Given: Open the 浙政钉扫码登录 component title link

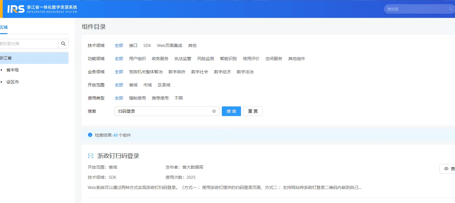Looking at the screenshot, I should point(118,156).
